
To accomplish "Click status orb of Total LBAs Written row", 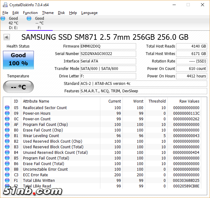I will 7,181.
